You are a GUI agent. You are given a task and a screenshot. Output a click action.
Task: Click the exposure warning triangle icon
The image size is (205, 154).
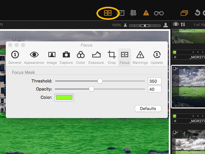(146, 13)
